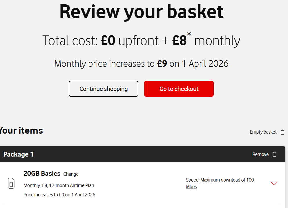The height and width of the screenshot is (208, 288).
Task: Open the Change plan link
Action: 71,174
